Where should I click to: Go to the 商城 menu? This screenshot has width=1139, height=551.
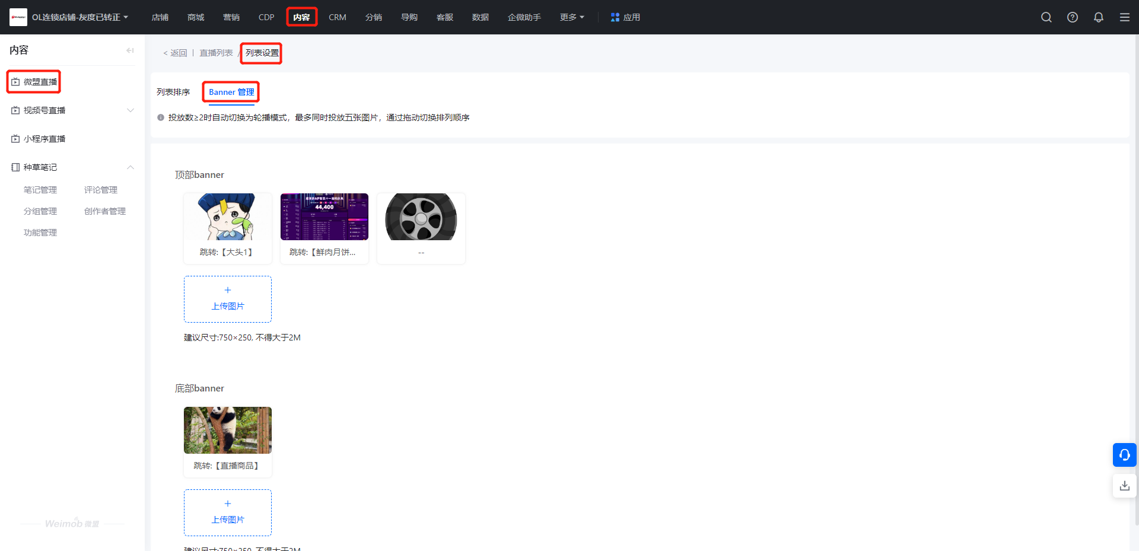(x=196, y=17)
